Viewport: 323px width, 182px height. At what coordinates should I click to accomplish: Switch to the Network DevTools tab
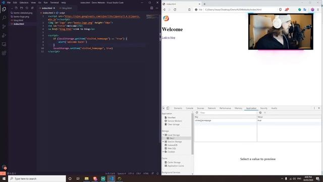211,108
